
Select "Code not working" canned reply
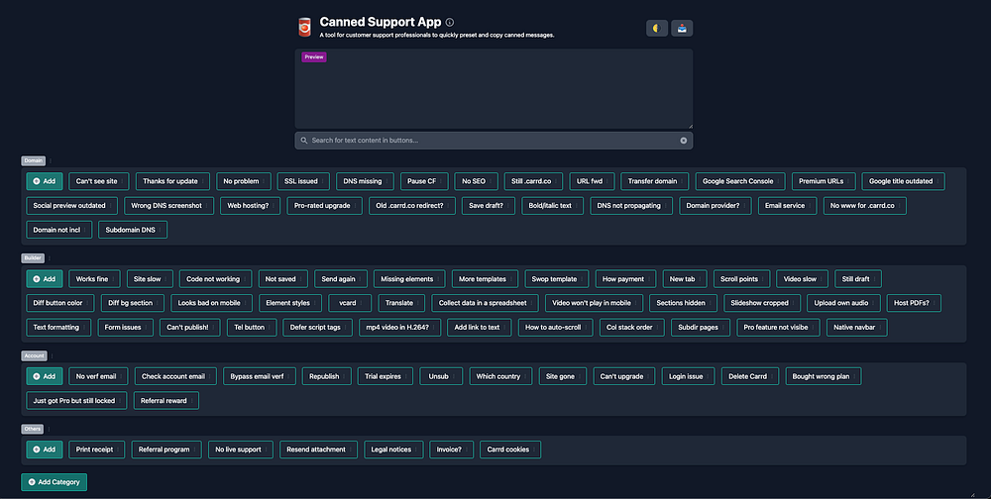click(215, 278)
